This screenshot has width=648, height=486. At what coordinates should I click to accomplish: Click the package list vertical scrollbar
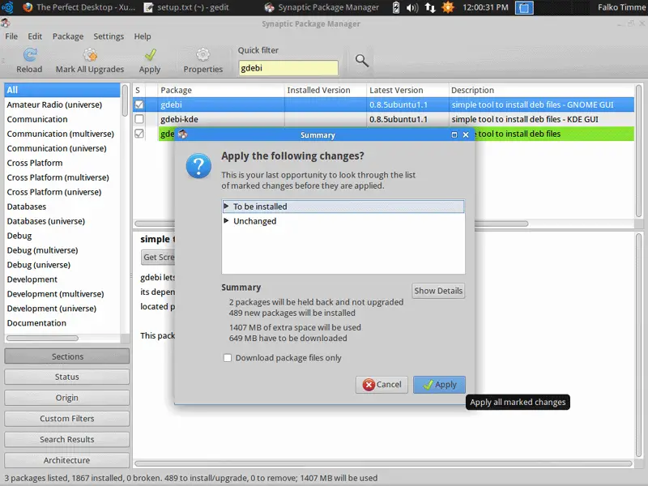638,151
